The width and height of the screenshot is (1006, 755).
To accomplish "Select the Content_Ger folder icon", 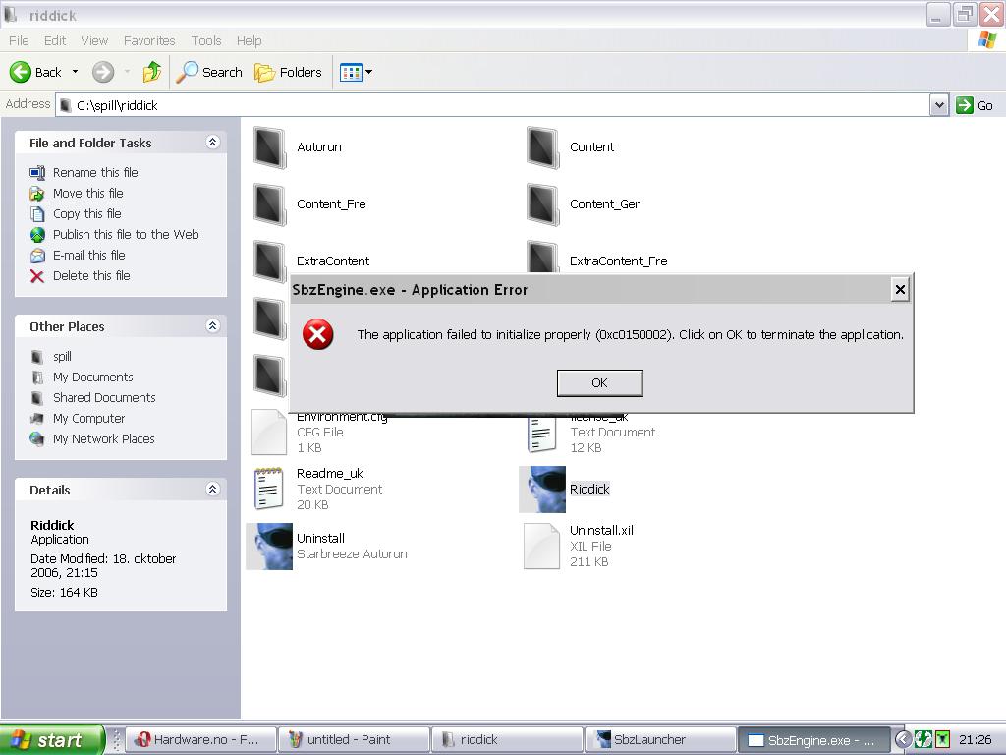I will 542,204.
